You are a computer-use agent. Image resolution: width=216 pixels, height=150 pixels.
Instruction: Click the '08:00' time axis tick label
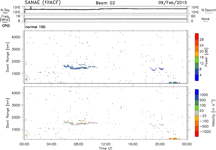79,144
